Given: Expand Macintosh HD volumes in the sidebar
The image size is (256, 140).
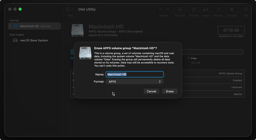Looking at the screenshot, I should tap(10, 26).
